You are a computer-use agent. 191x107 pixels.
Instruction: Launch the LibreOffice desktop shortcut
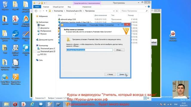click(16, 64)
